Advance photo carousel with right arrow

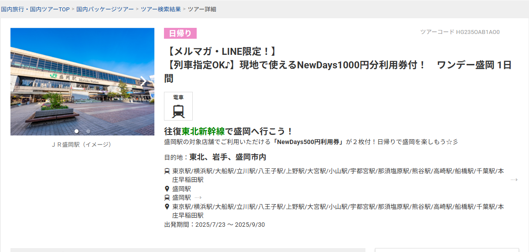coord(143,81)
